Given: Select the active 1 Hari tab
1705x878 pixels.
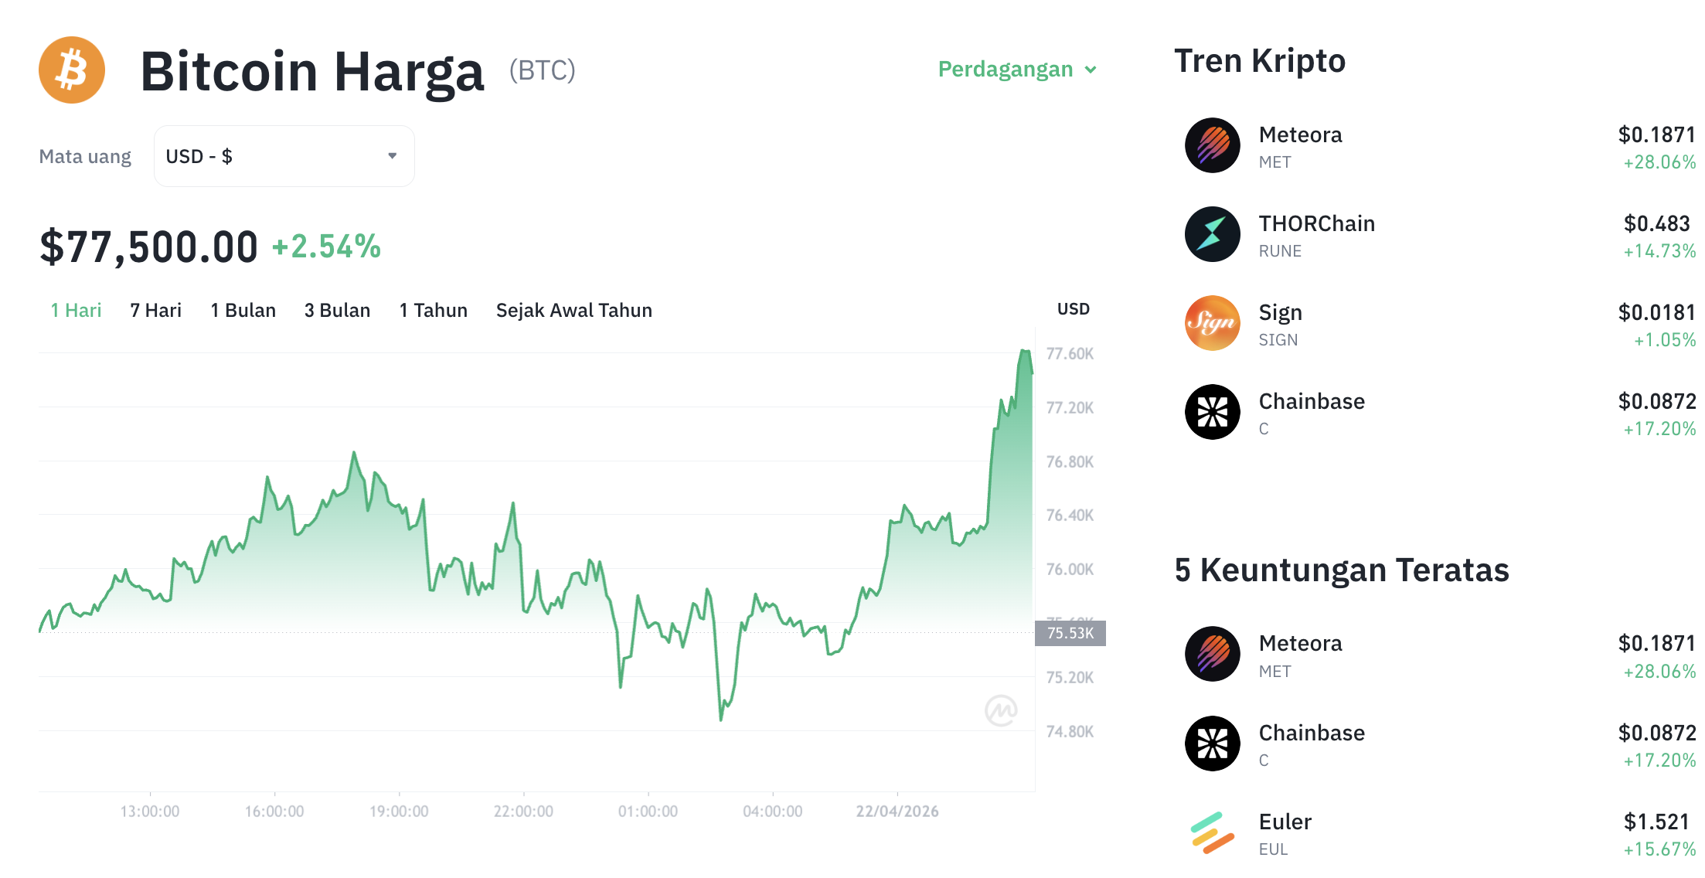Looking at the screenshot, I should click(75, 310).
